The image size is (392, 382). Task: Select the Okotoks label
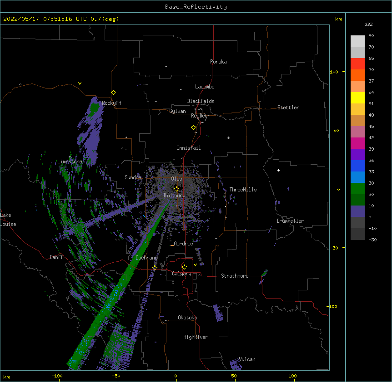click(187, 318)
